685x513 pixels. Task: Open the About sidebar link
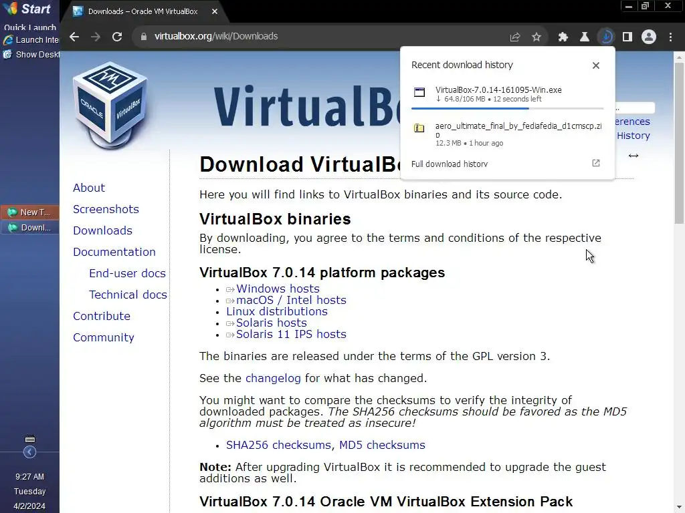point(89,188)
